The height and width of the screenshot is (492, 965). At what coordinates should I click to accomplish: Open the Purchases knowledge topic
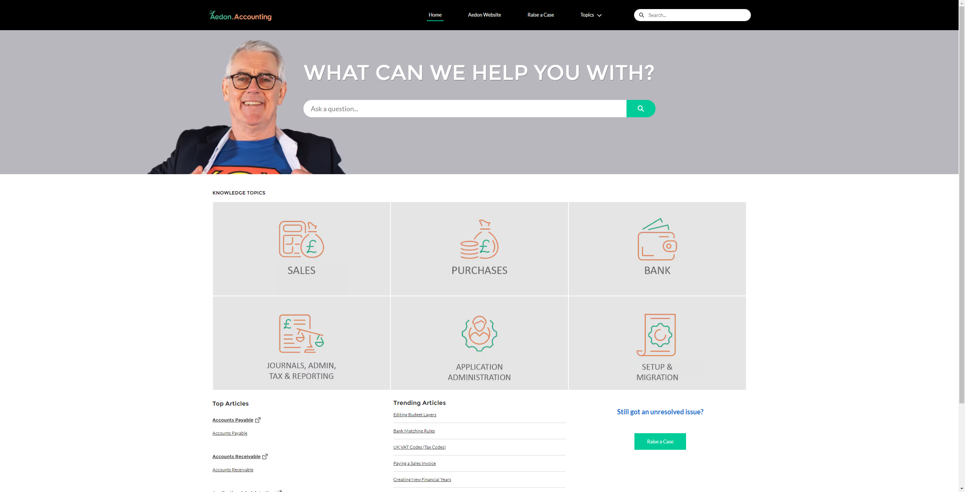(x=479, y=248)
